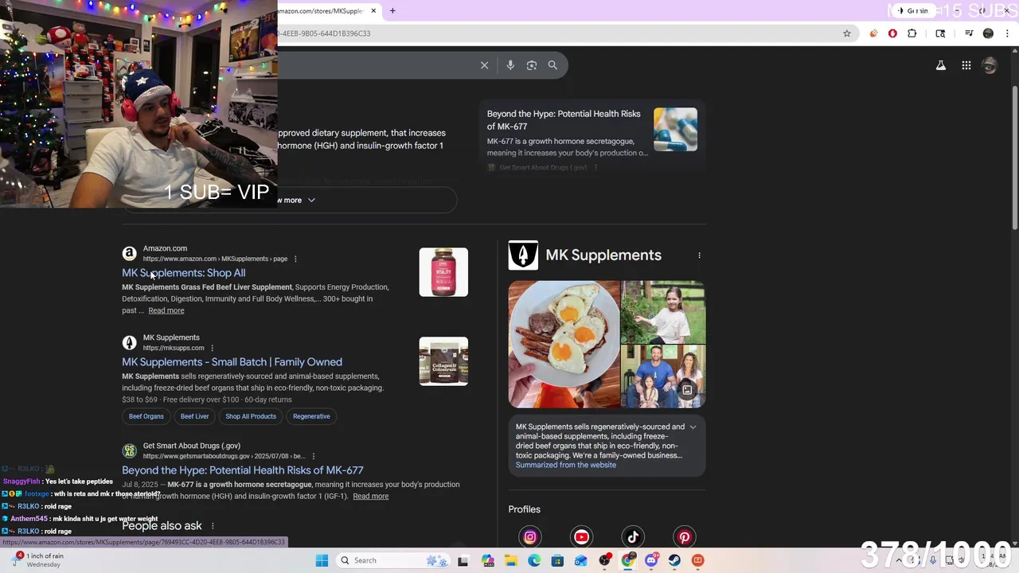This screenshot has height=573, width=1019.
Task: Open more options for Get Smart About Drugs result
Action: coord(314,456)
